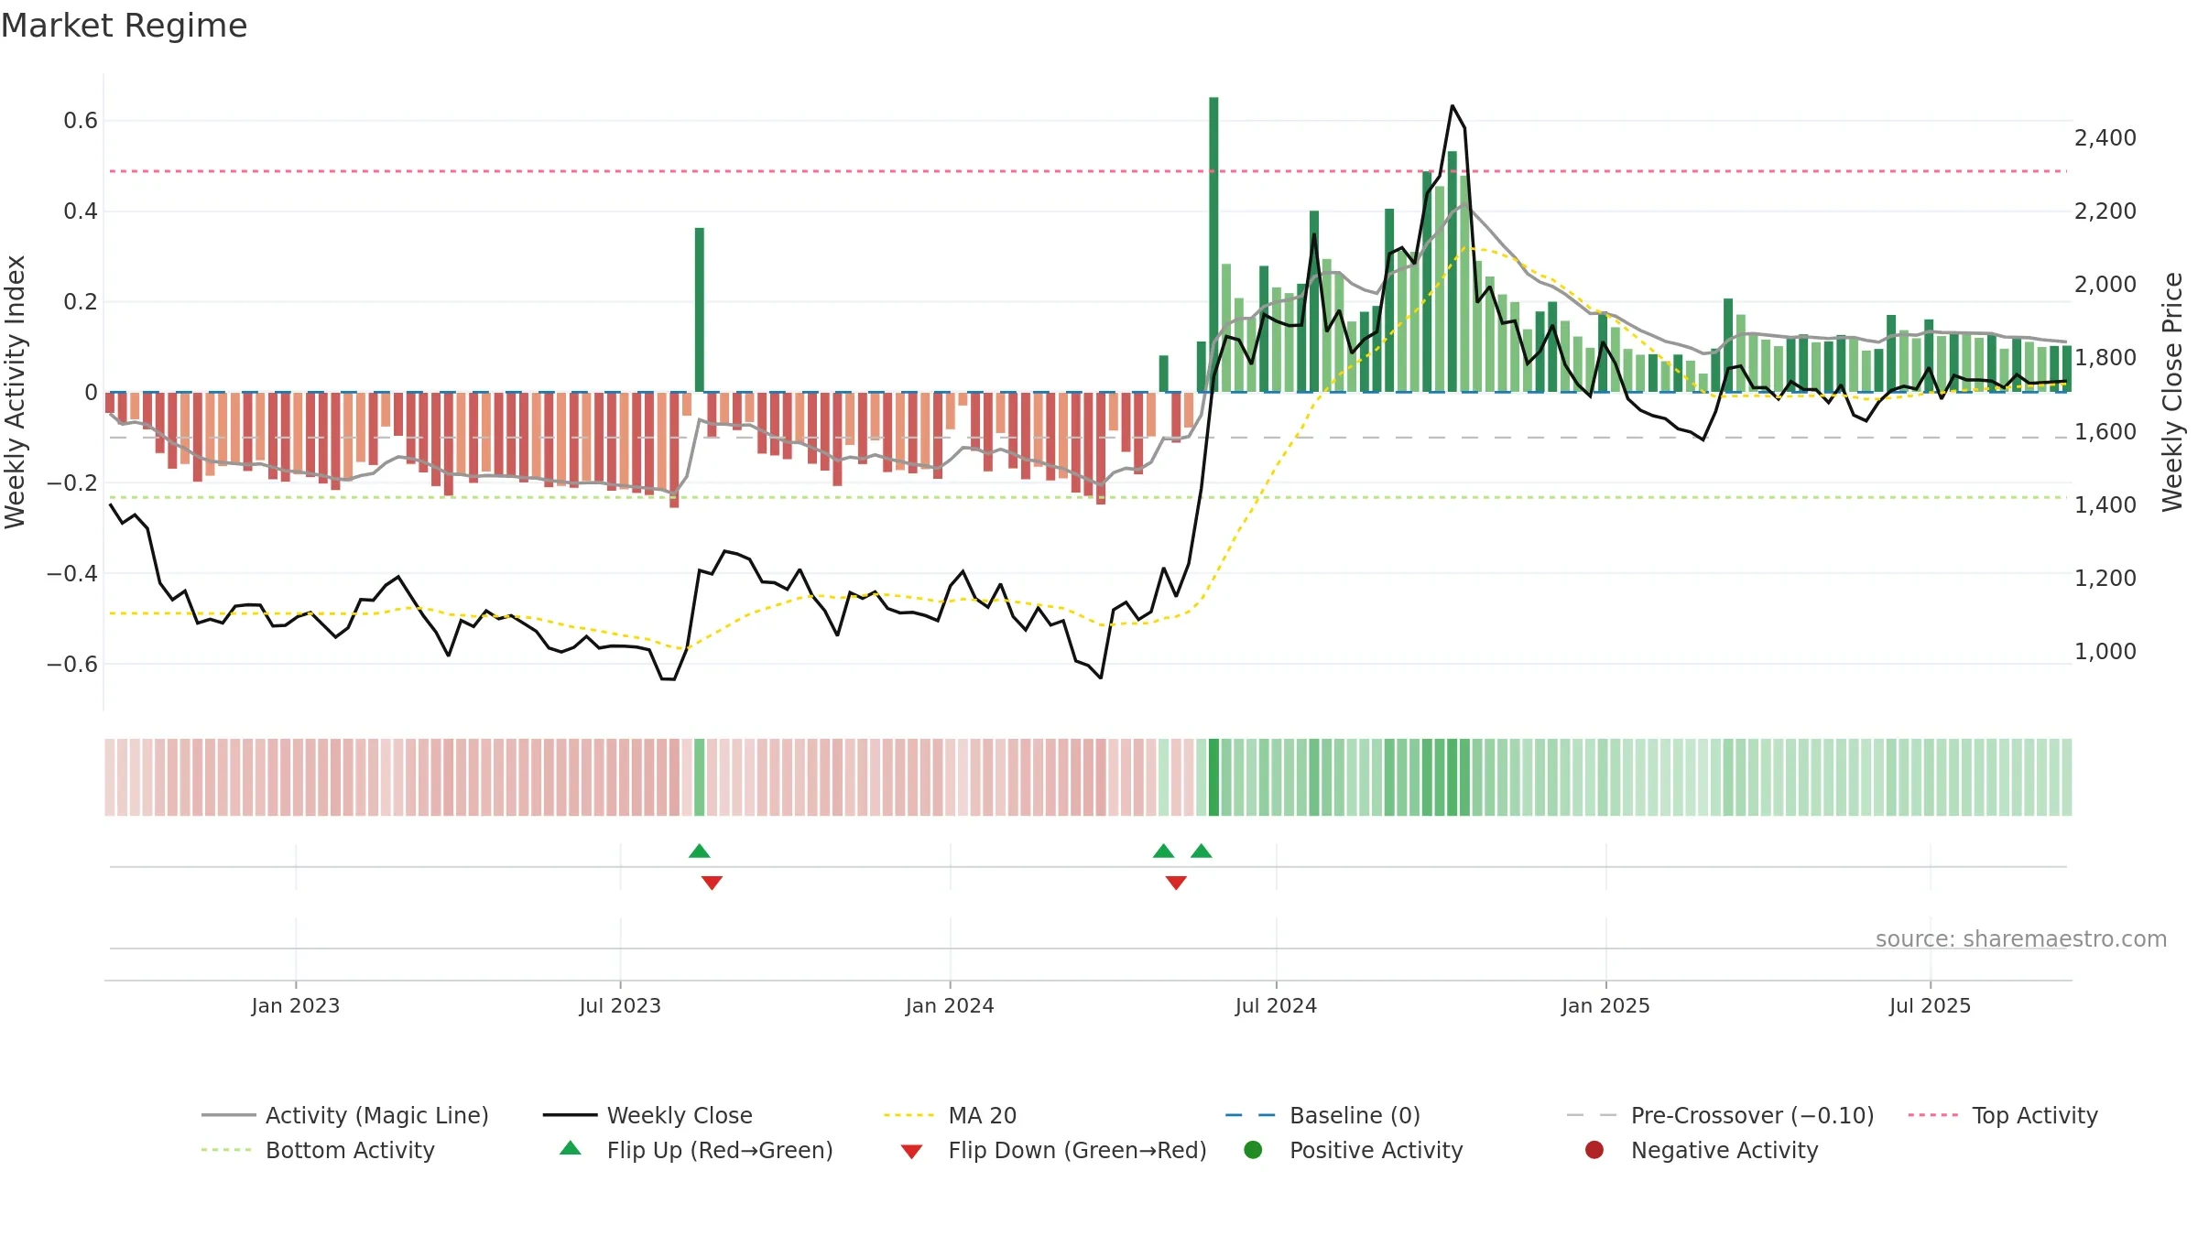
Task: Click the dark green regime strip cell near Jul 2024
Action: (x=1213, y=777)
